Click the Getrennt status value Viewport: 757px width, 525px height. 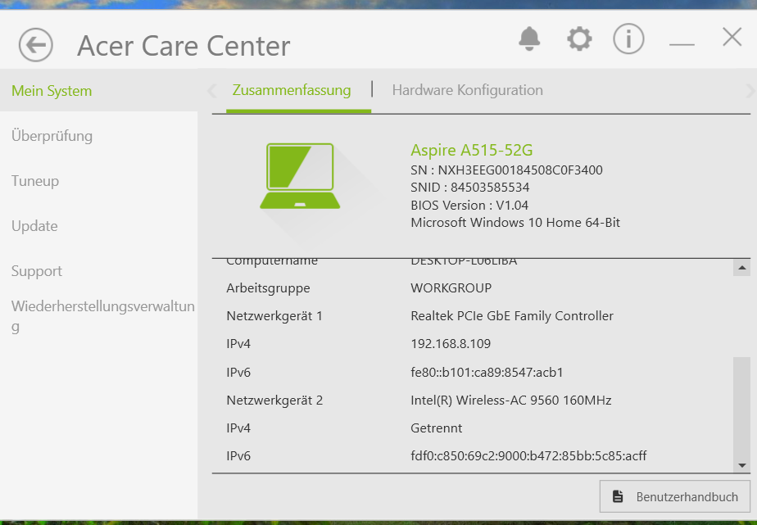436,428
